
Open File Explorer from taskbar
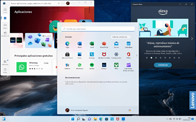pyautogui.click(x=95, y=119)
